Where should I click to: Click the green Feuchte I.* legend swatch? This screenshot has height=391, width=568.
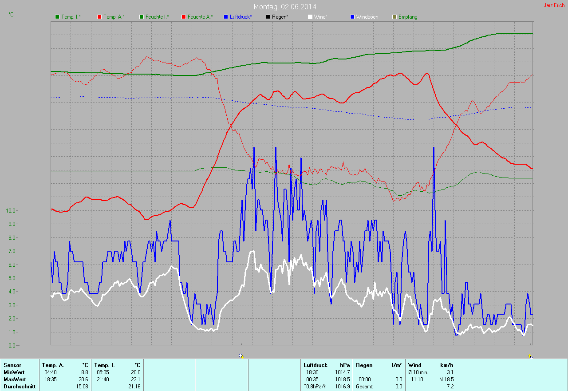click(x=142, y=17)
